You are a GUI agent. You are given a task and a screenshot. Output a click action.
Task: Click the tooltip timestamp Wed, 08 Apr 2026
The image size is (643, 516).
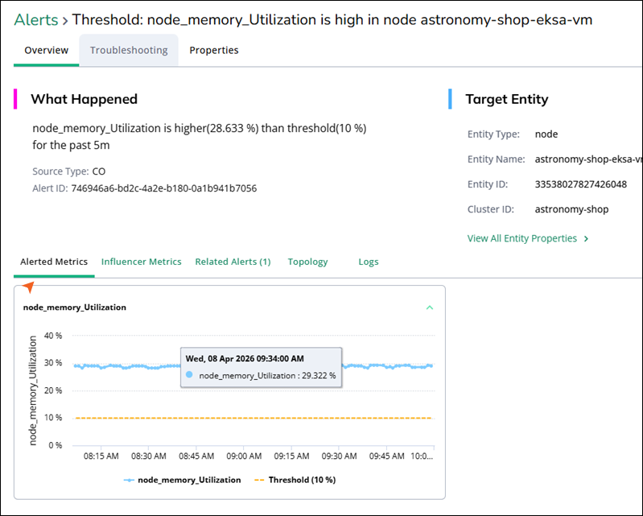pyautogui.click(x=245, y=358)
